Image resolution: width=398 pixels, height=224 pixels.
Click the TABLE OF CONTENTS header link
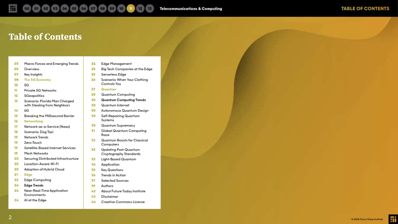[365, 8]
